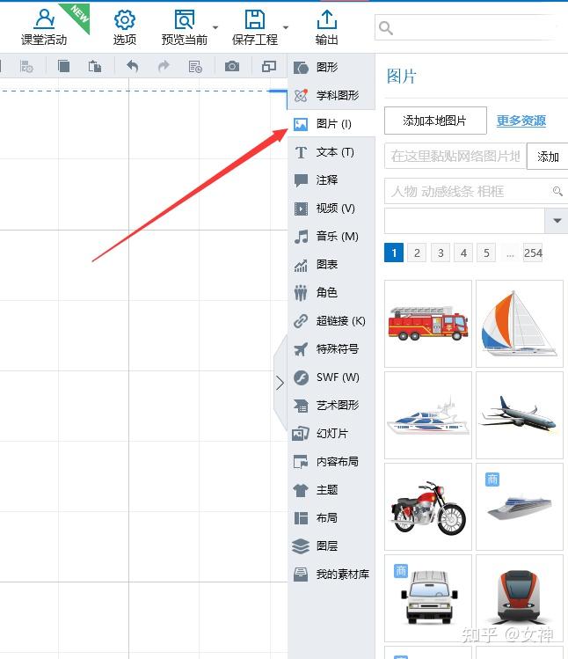
Task: Click the image search magnifier icon
Action: (x=557, y=191)
